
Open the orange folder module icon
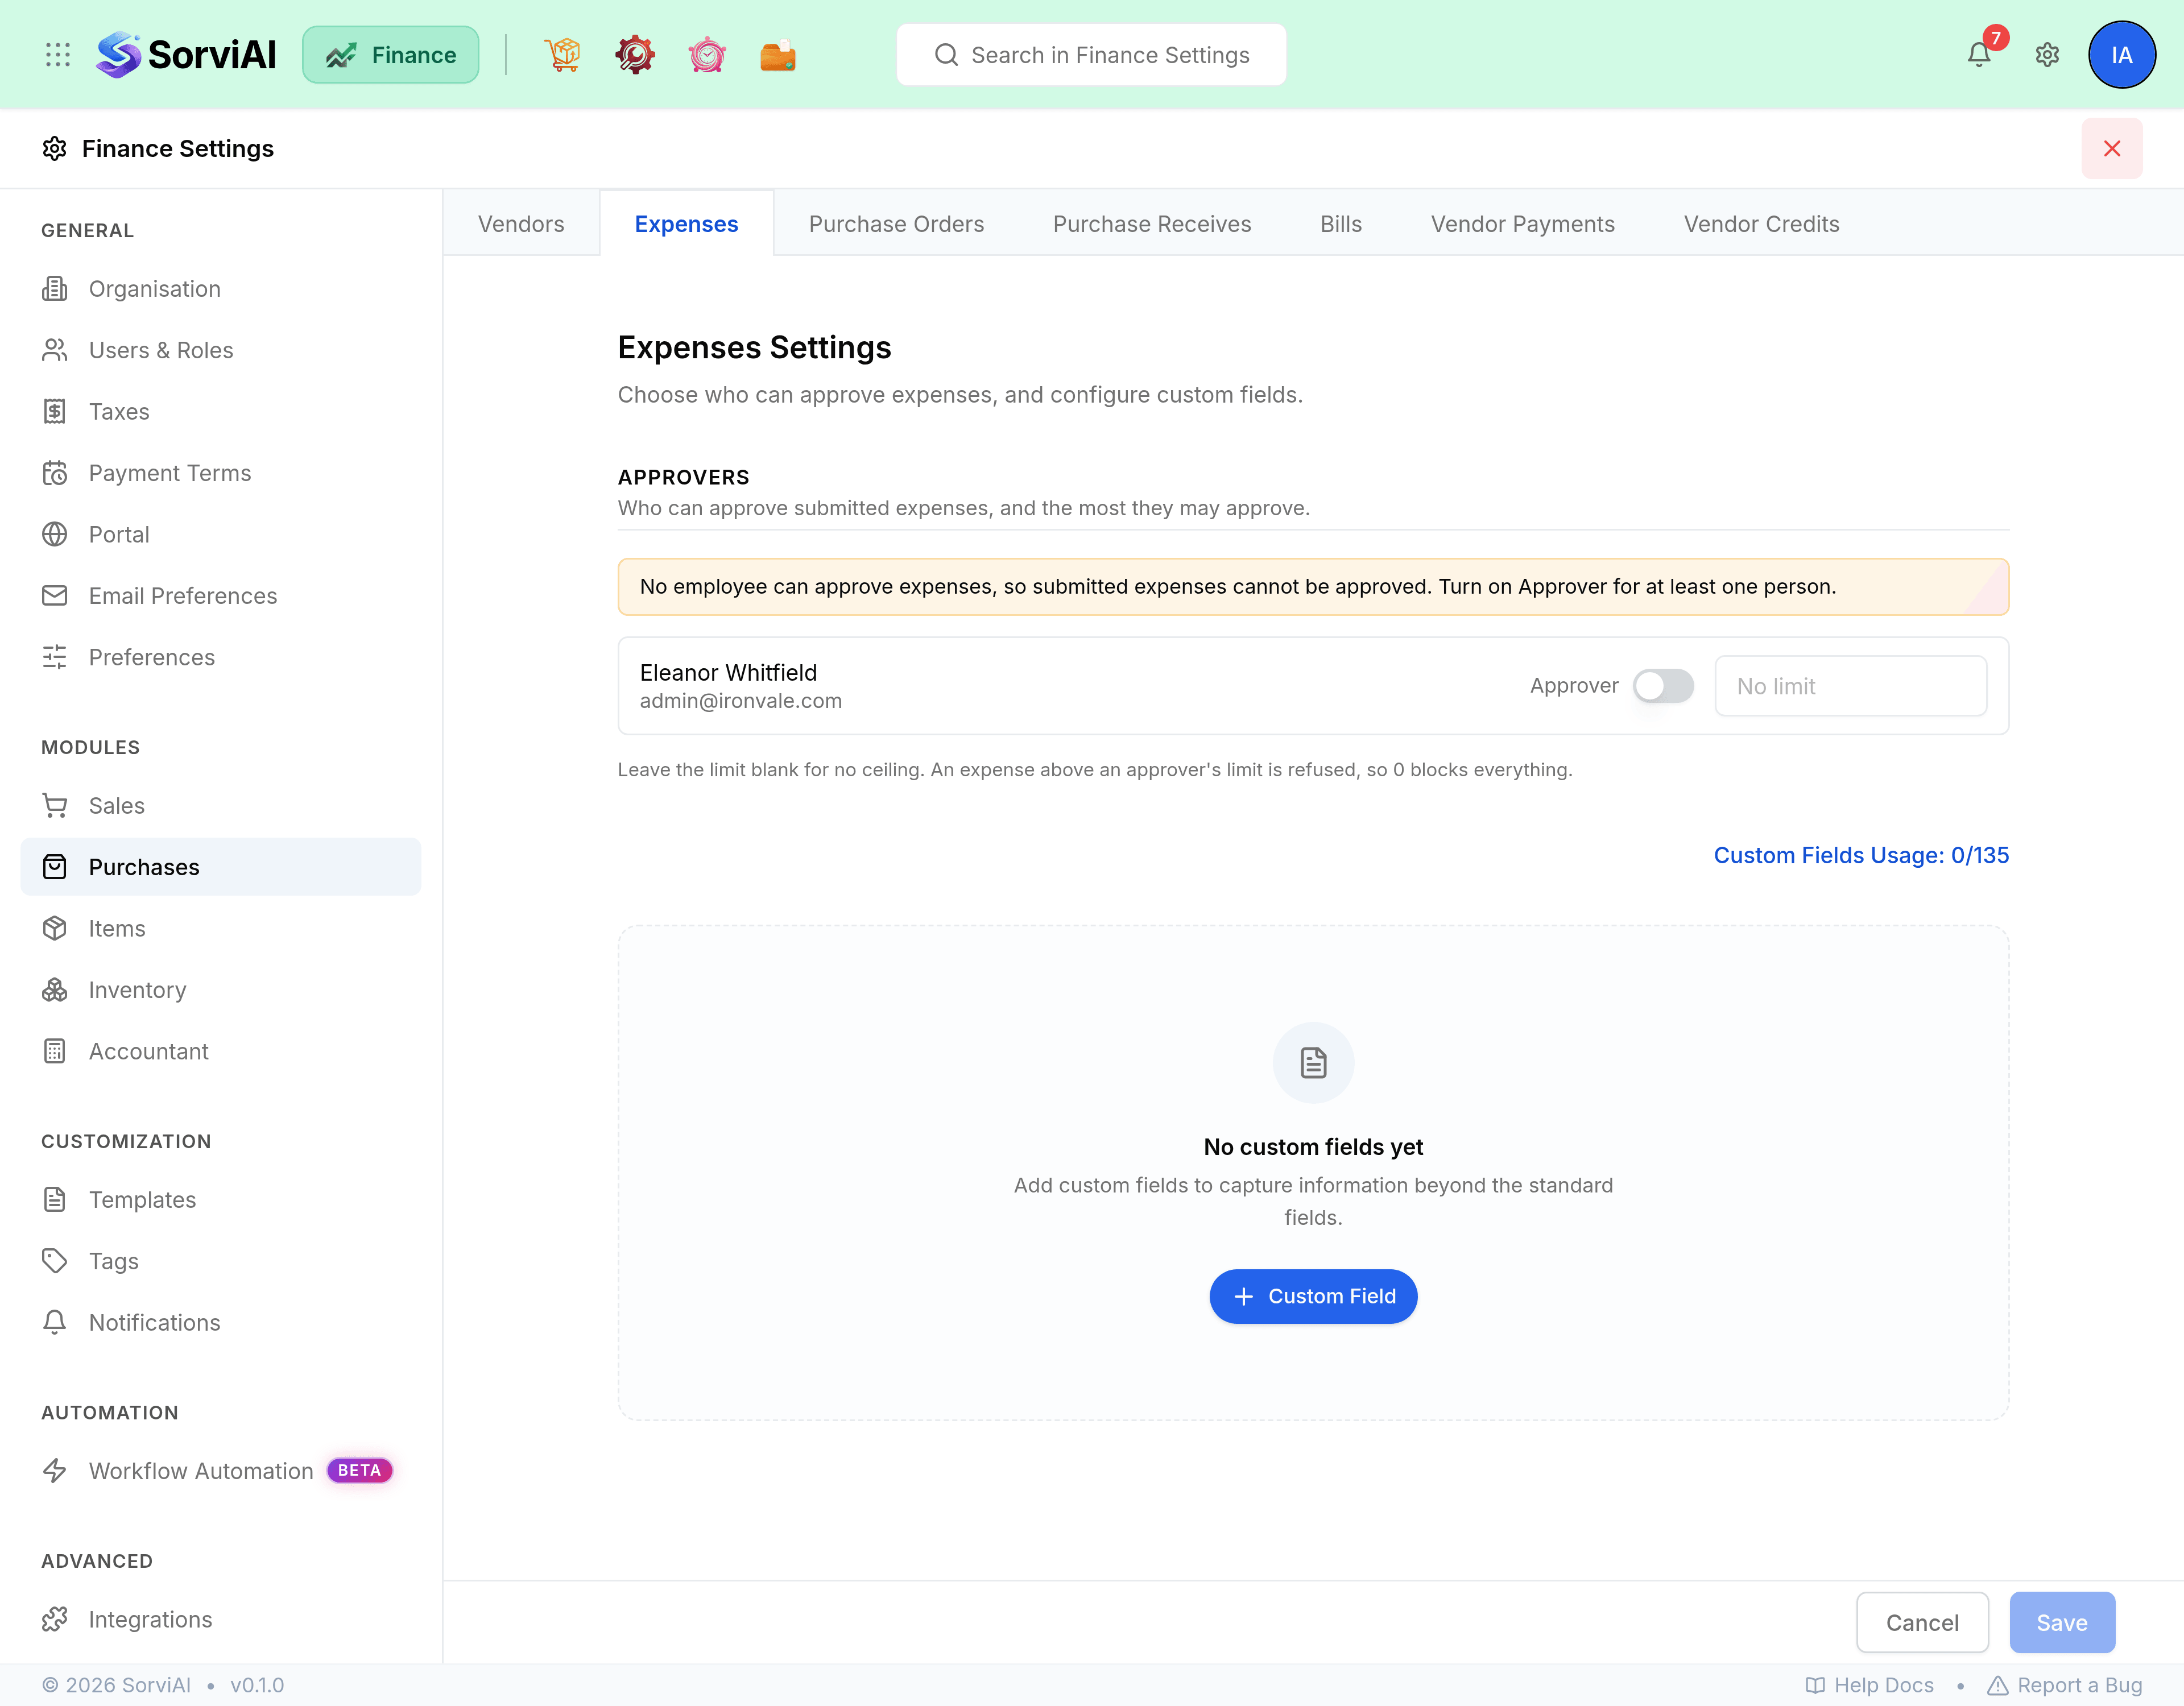[778, 55]
